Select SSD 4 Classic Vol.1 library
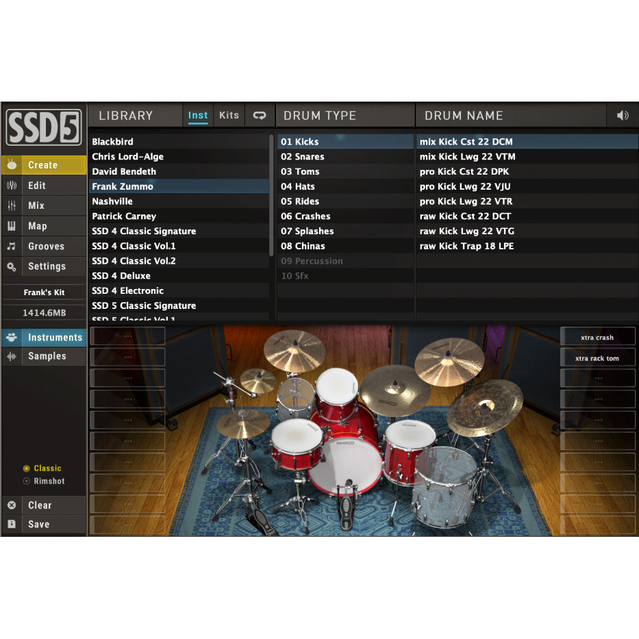 pos(179,246)
